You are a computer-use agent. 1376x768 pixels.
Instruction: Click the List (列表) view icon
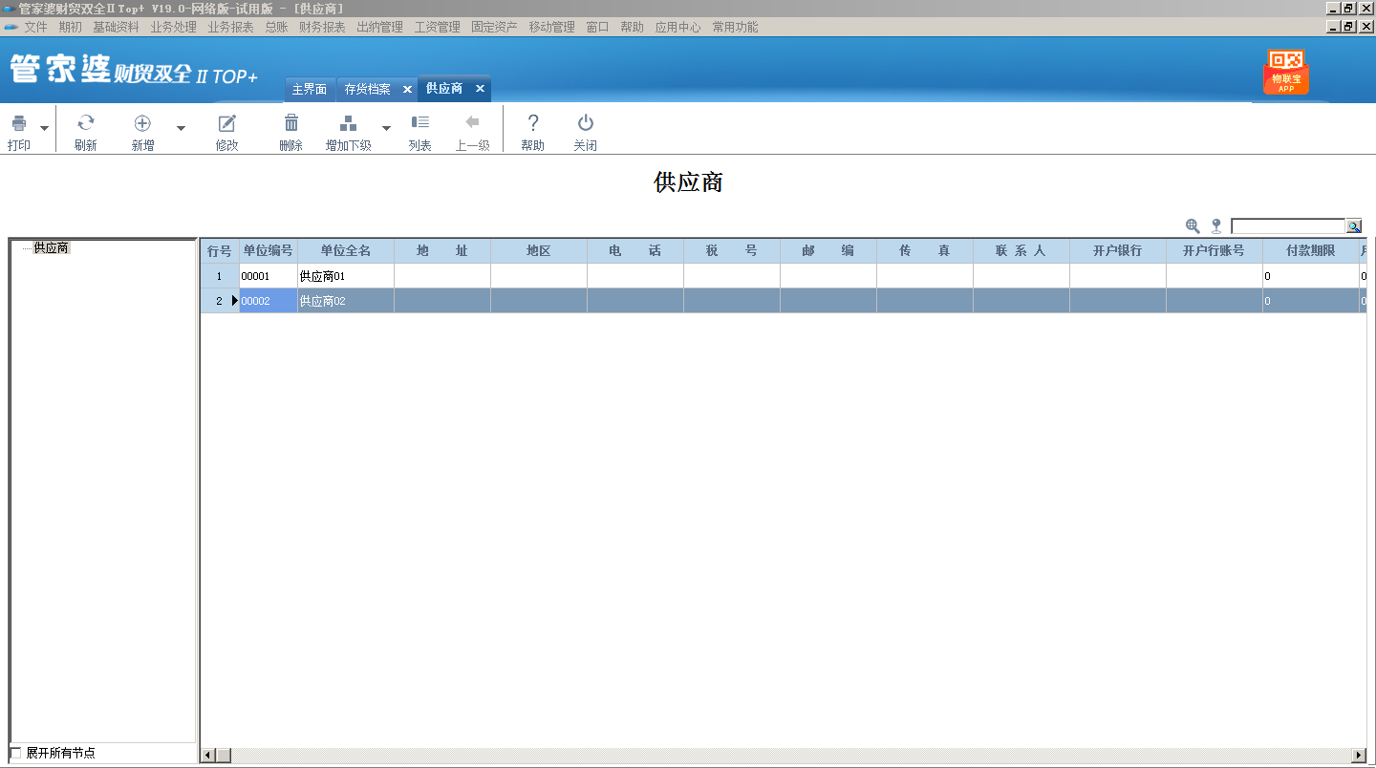point(419,121)
